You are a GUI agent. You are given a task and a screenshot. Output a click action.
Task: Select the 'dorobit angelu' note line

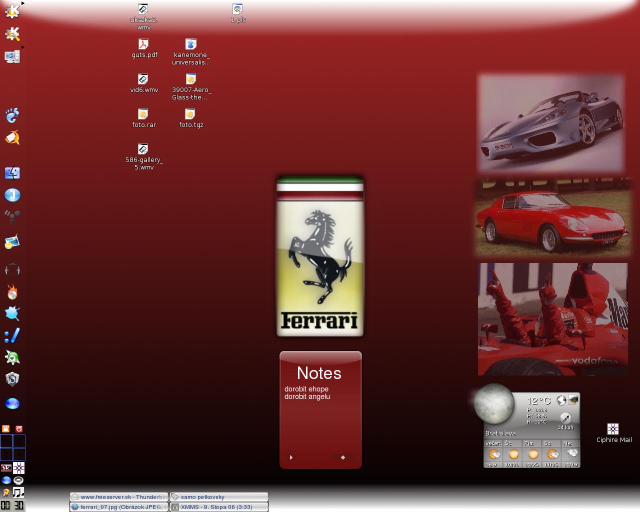point(307,396)
